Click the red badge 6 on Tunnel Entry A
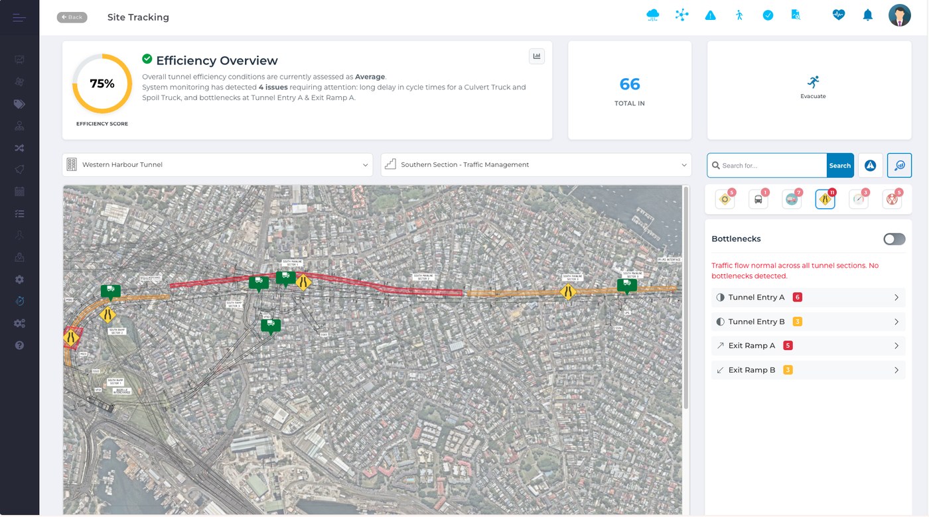 click(798, 297)
